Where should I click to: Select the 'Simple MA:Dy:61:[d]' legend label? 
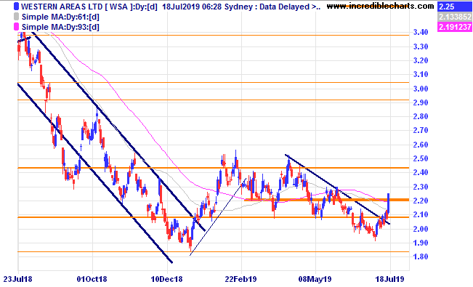coord(60,17)
